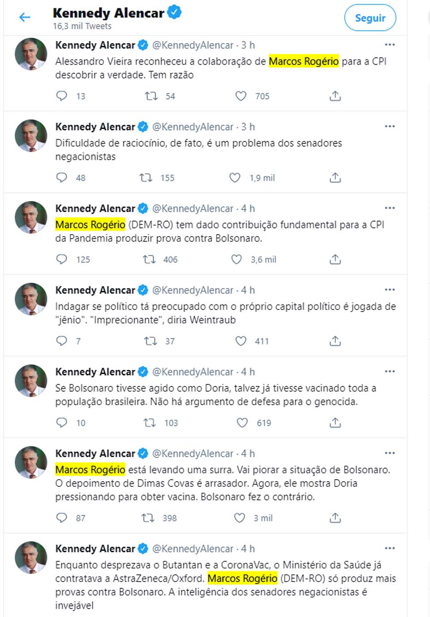Reply to the Alessandro Vieira tweet

pos(62,96)
